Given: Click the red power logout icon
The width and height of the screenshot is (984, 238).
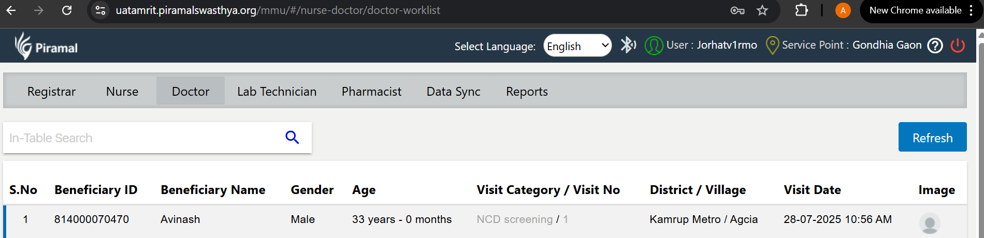Looking at the screenshot, I should click(x=958, y=46).
